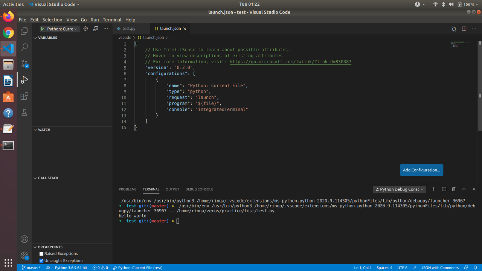Open the Go menu

[x=84, y=20]
